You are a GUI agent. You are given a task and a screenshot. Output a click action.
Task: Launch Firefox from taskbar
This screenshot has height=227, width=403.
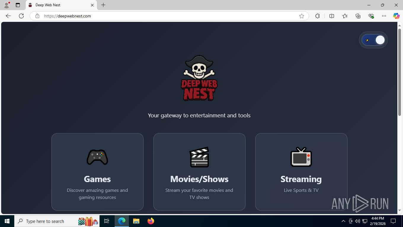[x=151, y=221]
